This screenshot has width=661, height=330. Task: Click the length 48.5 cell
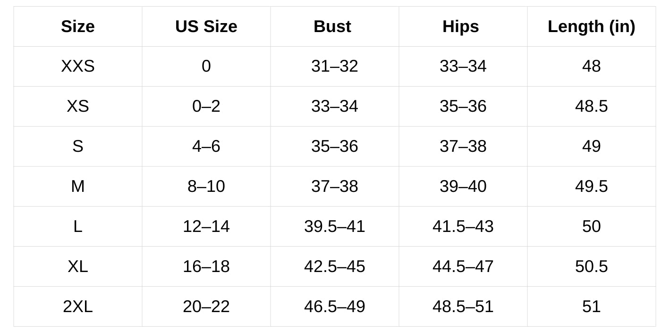pos(592,107)
